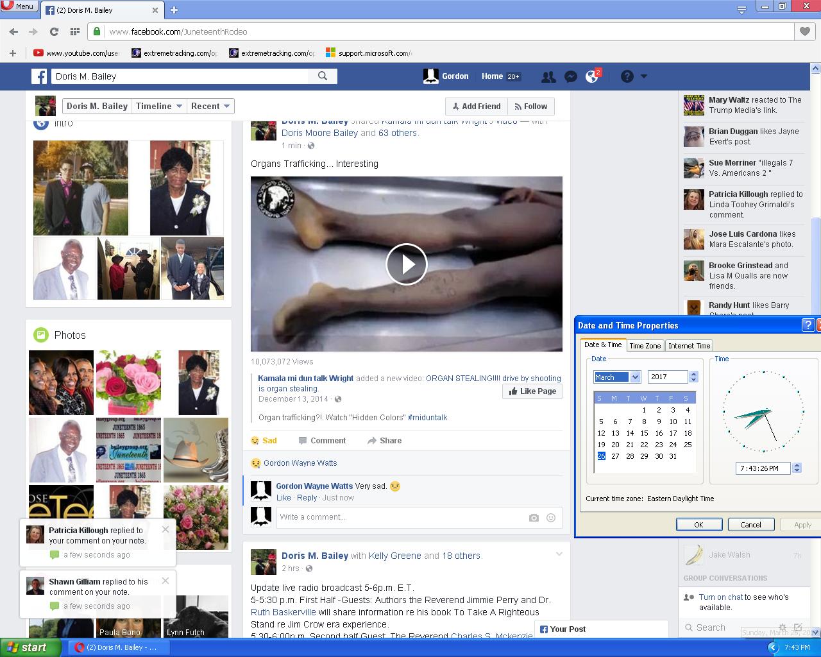Click the Write a comment field
Viewport: 821px width, 657px height.
click(401, 517)
